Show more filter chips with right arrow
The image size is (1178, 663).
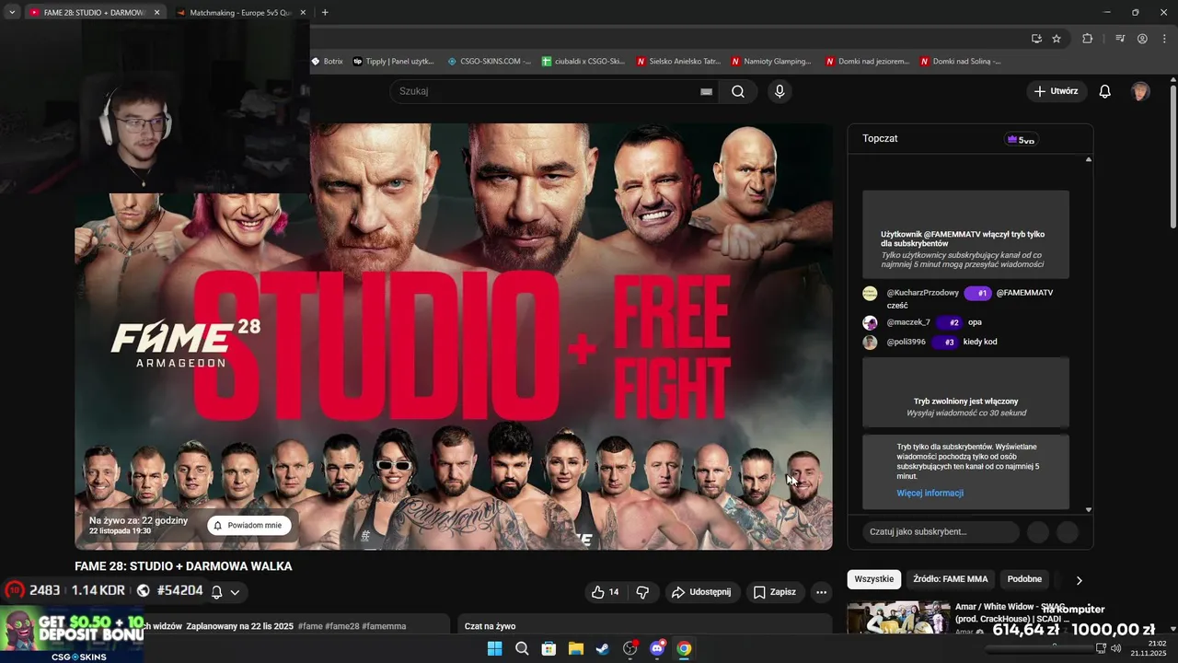[x=1079, y=580]
